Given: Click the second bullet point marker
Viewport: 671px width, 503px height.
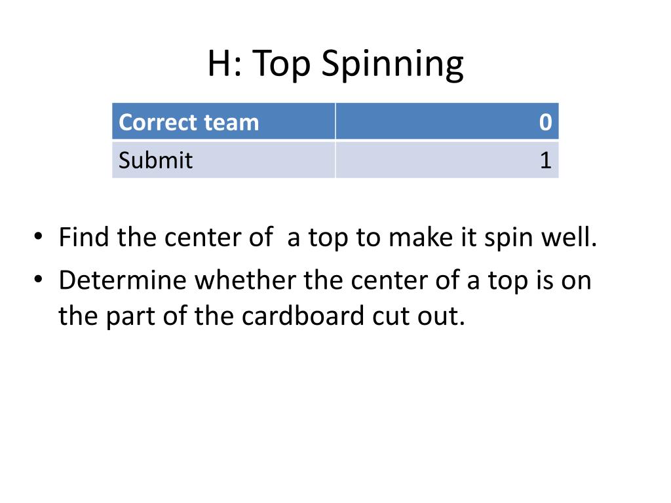Looking at the screenshot, I should [39, 279].
